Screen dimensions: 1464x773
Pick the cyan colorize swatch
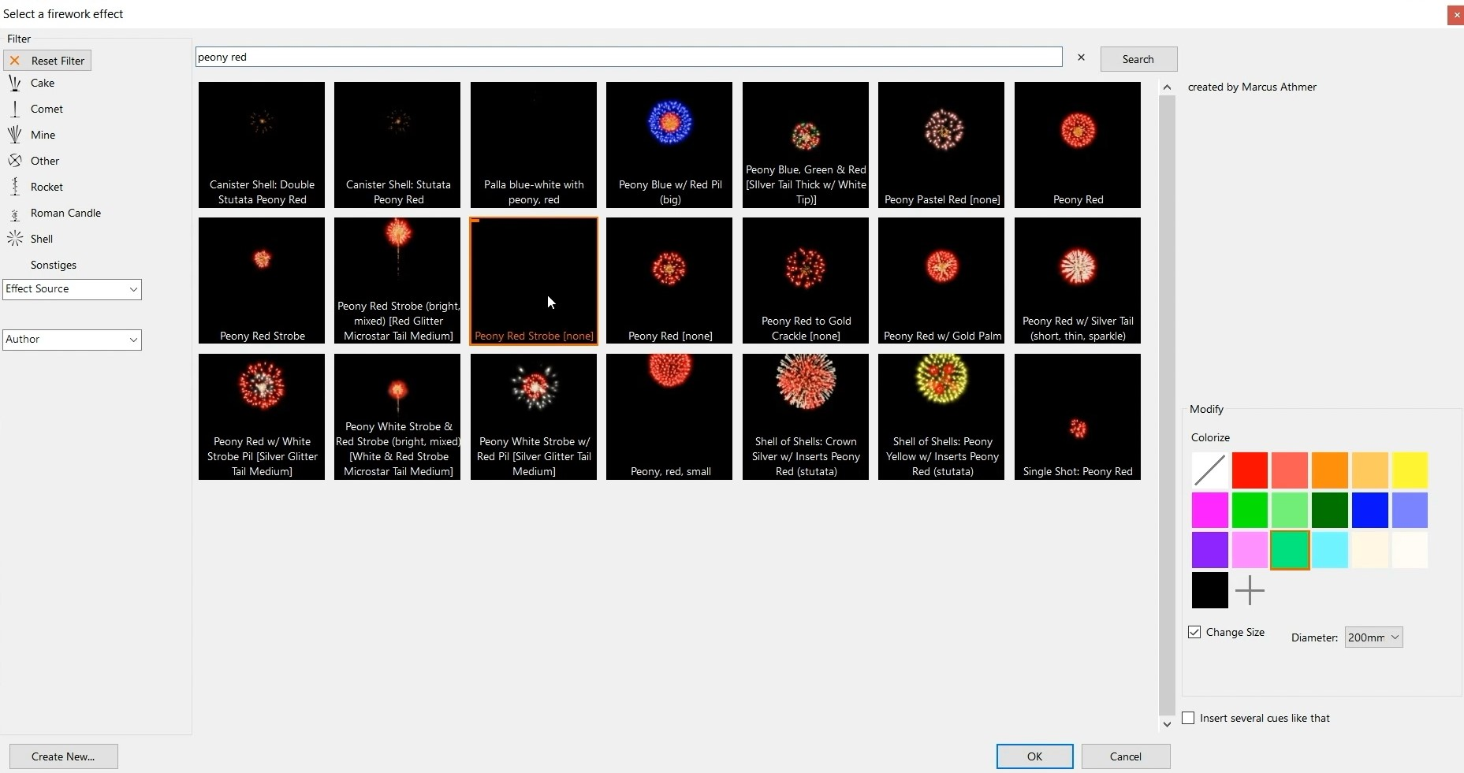click(1330, 550)
